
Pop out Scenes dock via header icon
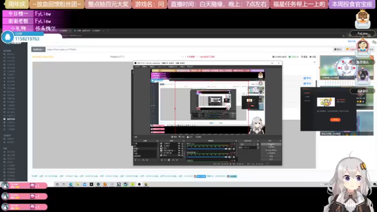point(157,141)
